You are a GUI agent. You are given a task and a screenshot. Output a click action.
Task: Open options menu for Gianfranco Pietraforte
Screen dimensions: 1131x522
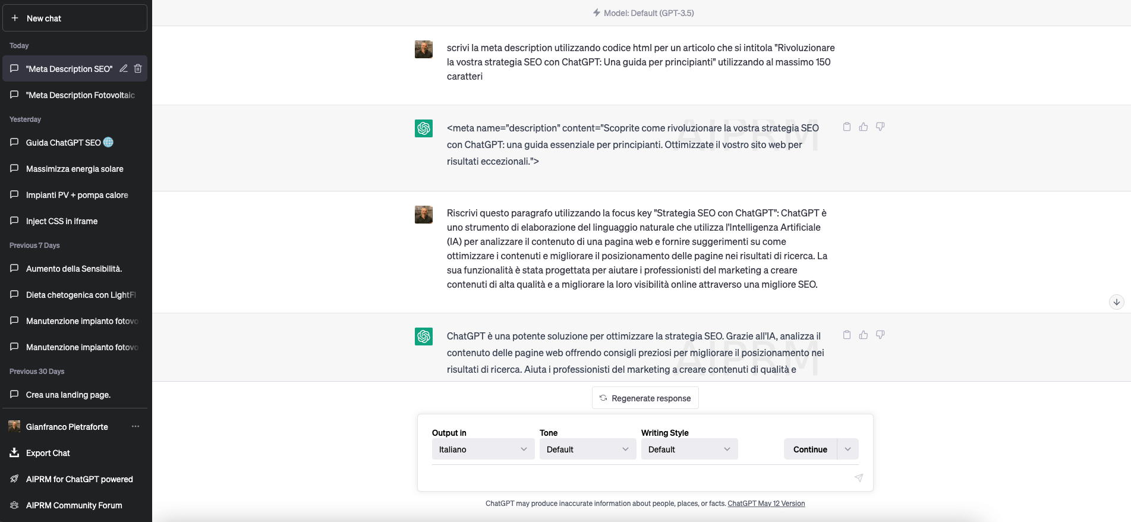point(136,426)
